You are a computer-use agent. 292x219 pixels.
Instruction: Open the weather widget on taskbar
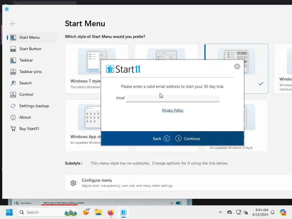pyautogui.click(x=86, y=212)
